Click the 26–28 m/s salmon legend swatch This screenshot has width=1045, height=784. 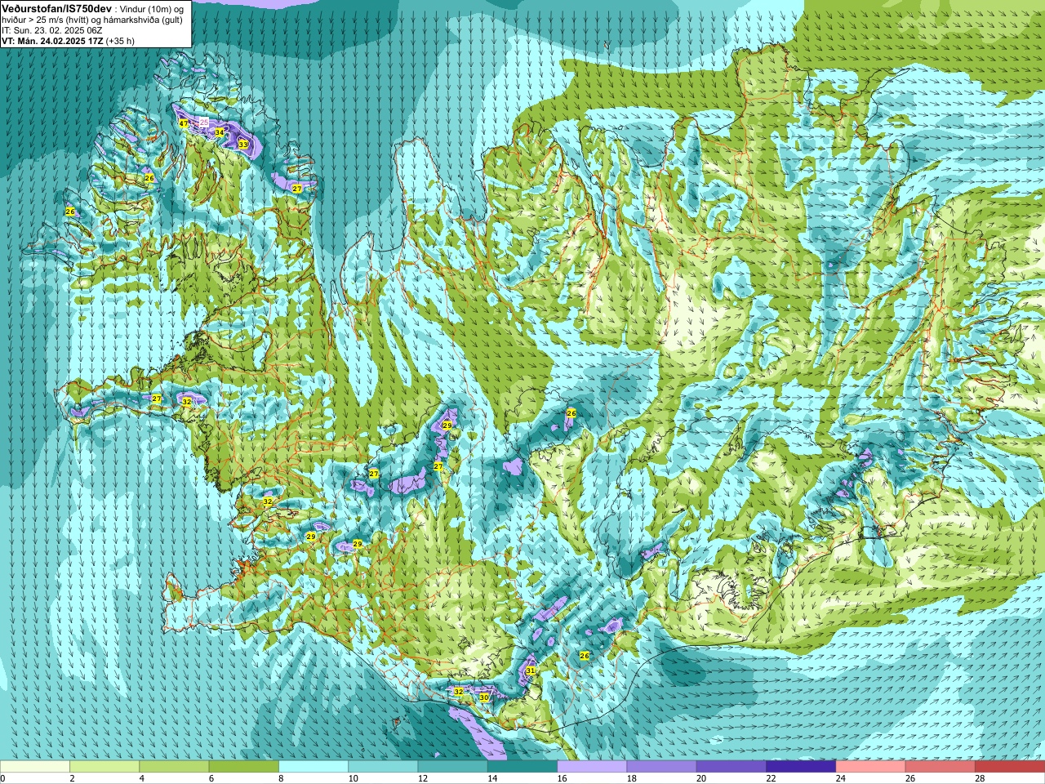coord(940,766)
